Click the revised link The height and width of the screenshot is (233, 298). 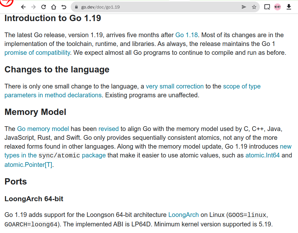click(108, 129)
